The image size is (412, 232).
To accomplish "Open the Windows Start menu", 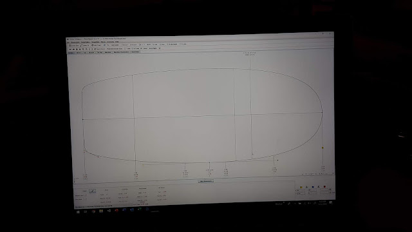I will [x=78, y=212].
